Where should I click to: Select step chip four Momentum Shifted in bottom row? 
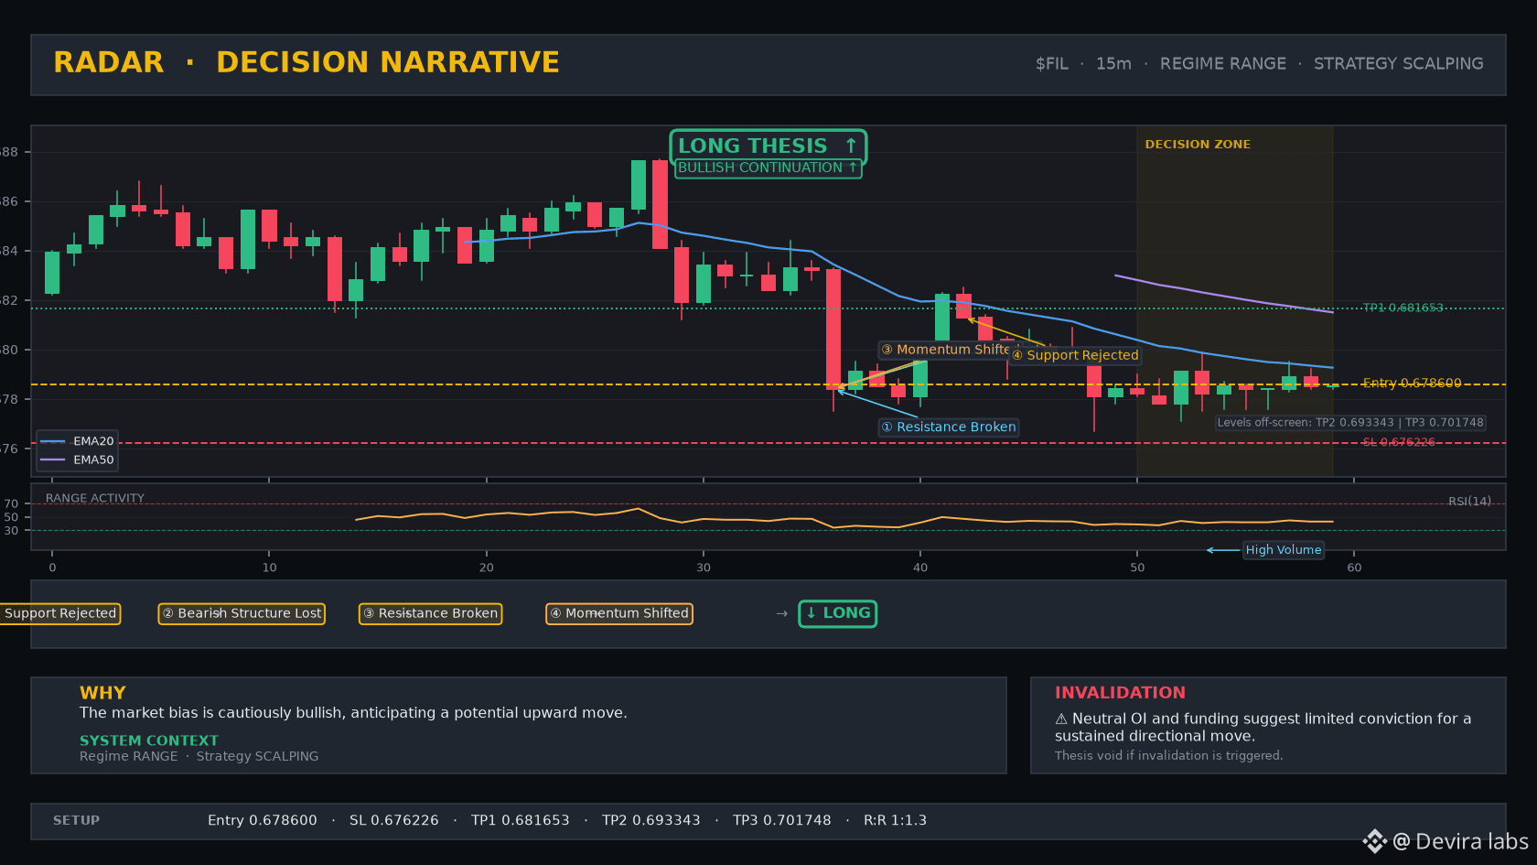tap(619, 613)
